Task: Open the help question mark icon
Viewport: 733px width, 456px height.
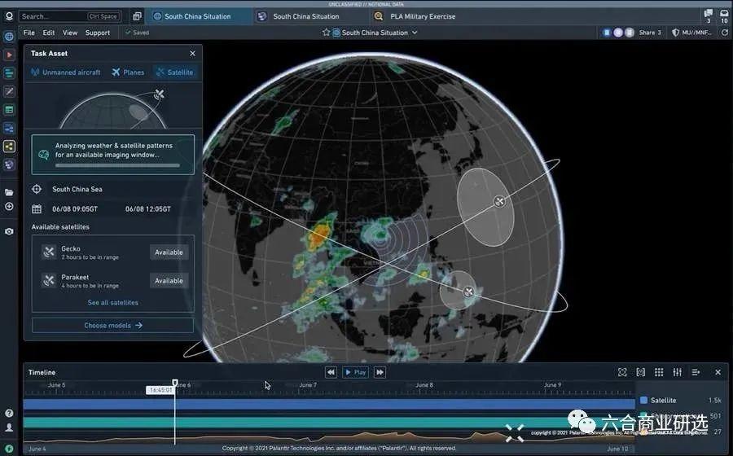Action: tap(9, 413)
